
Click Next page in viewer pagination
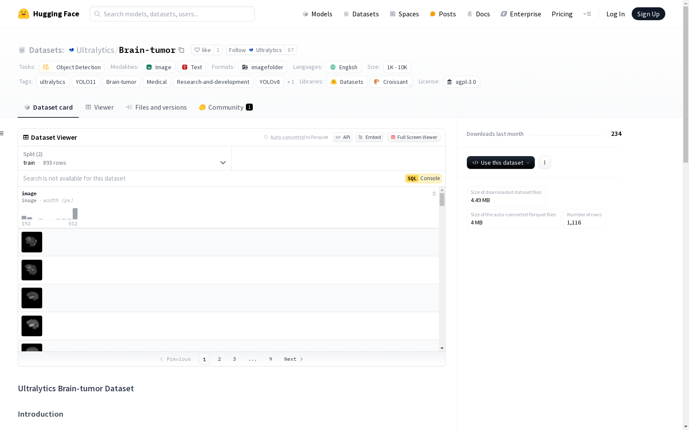coord(294,359)
